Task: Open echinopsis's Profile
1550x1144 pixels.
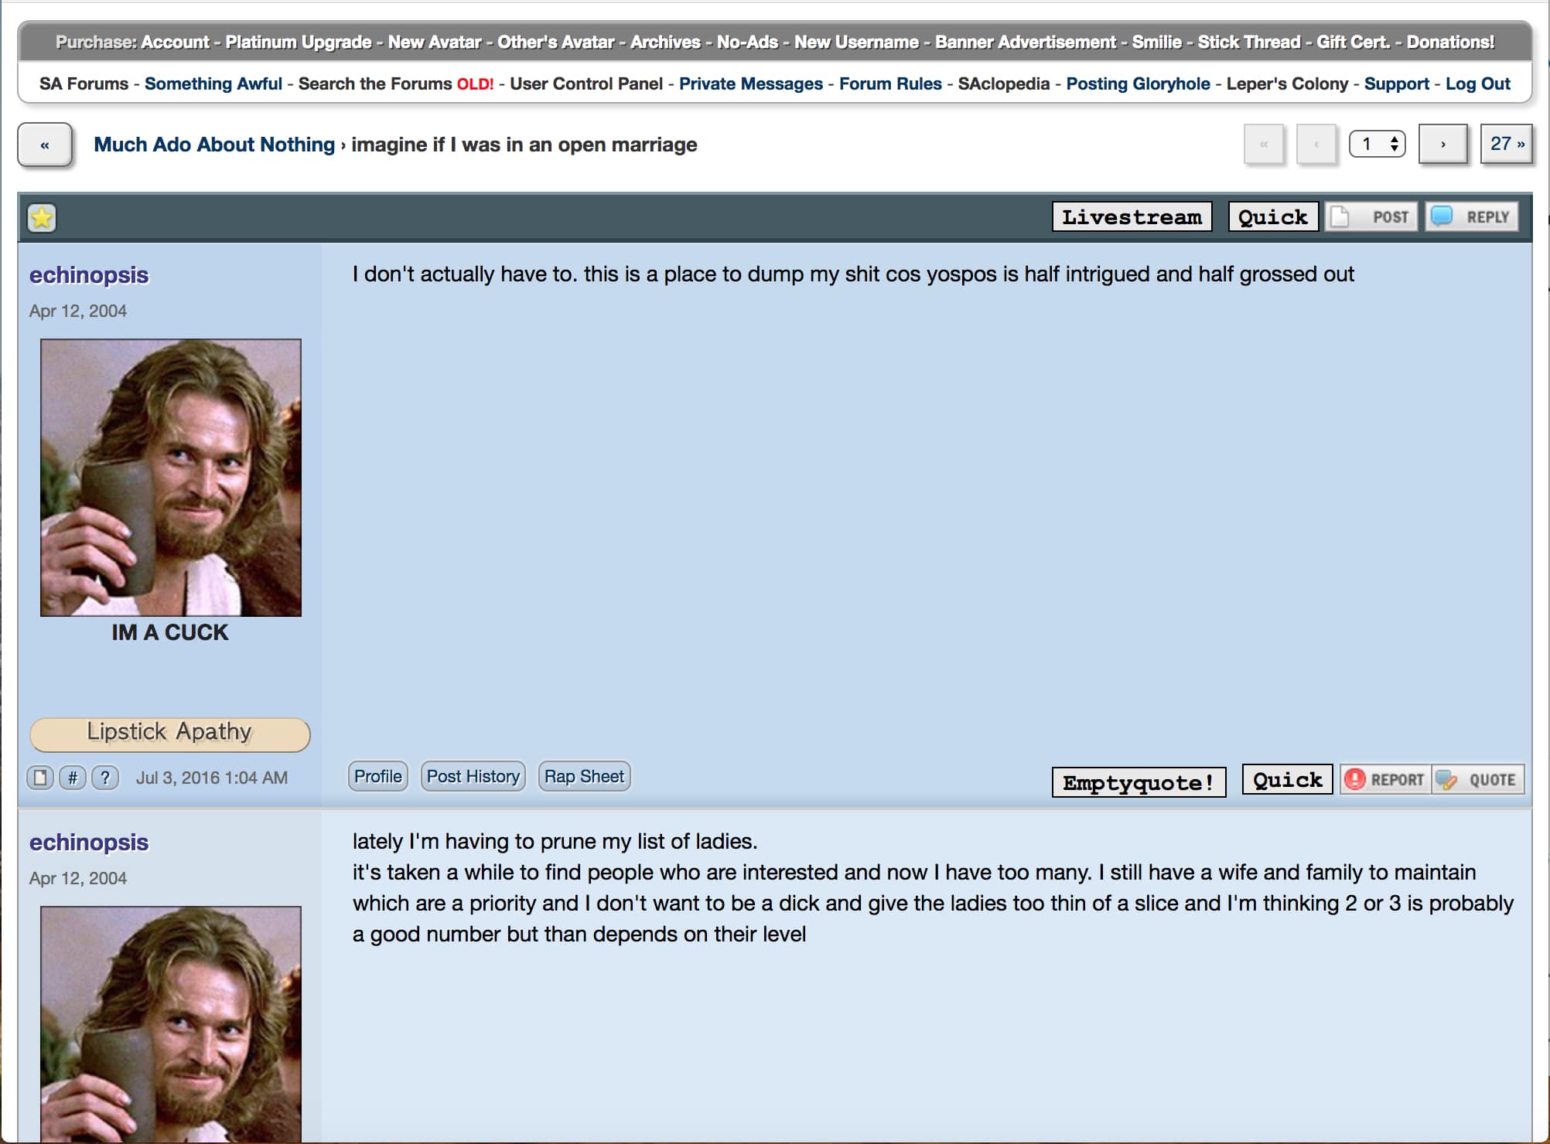Action: coord(377,776)
